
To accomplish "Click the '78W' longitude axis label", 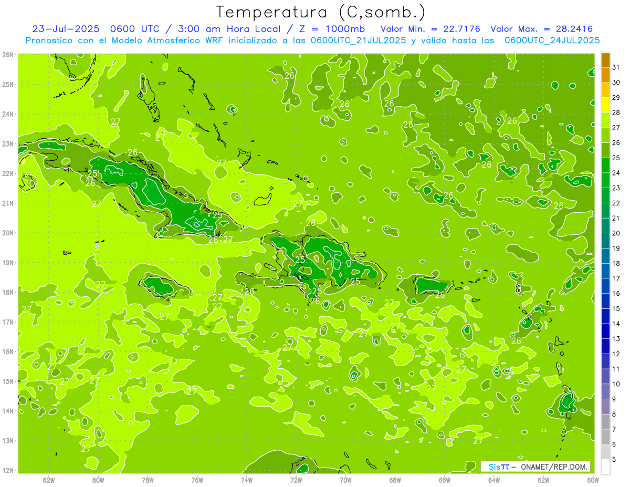I will coord(148,479).
